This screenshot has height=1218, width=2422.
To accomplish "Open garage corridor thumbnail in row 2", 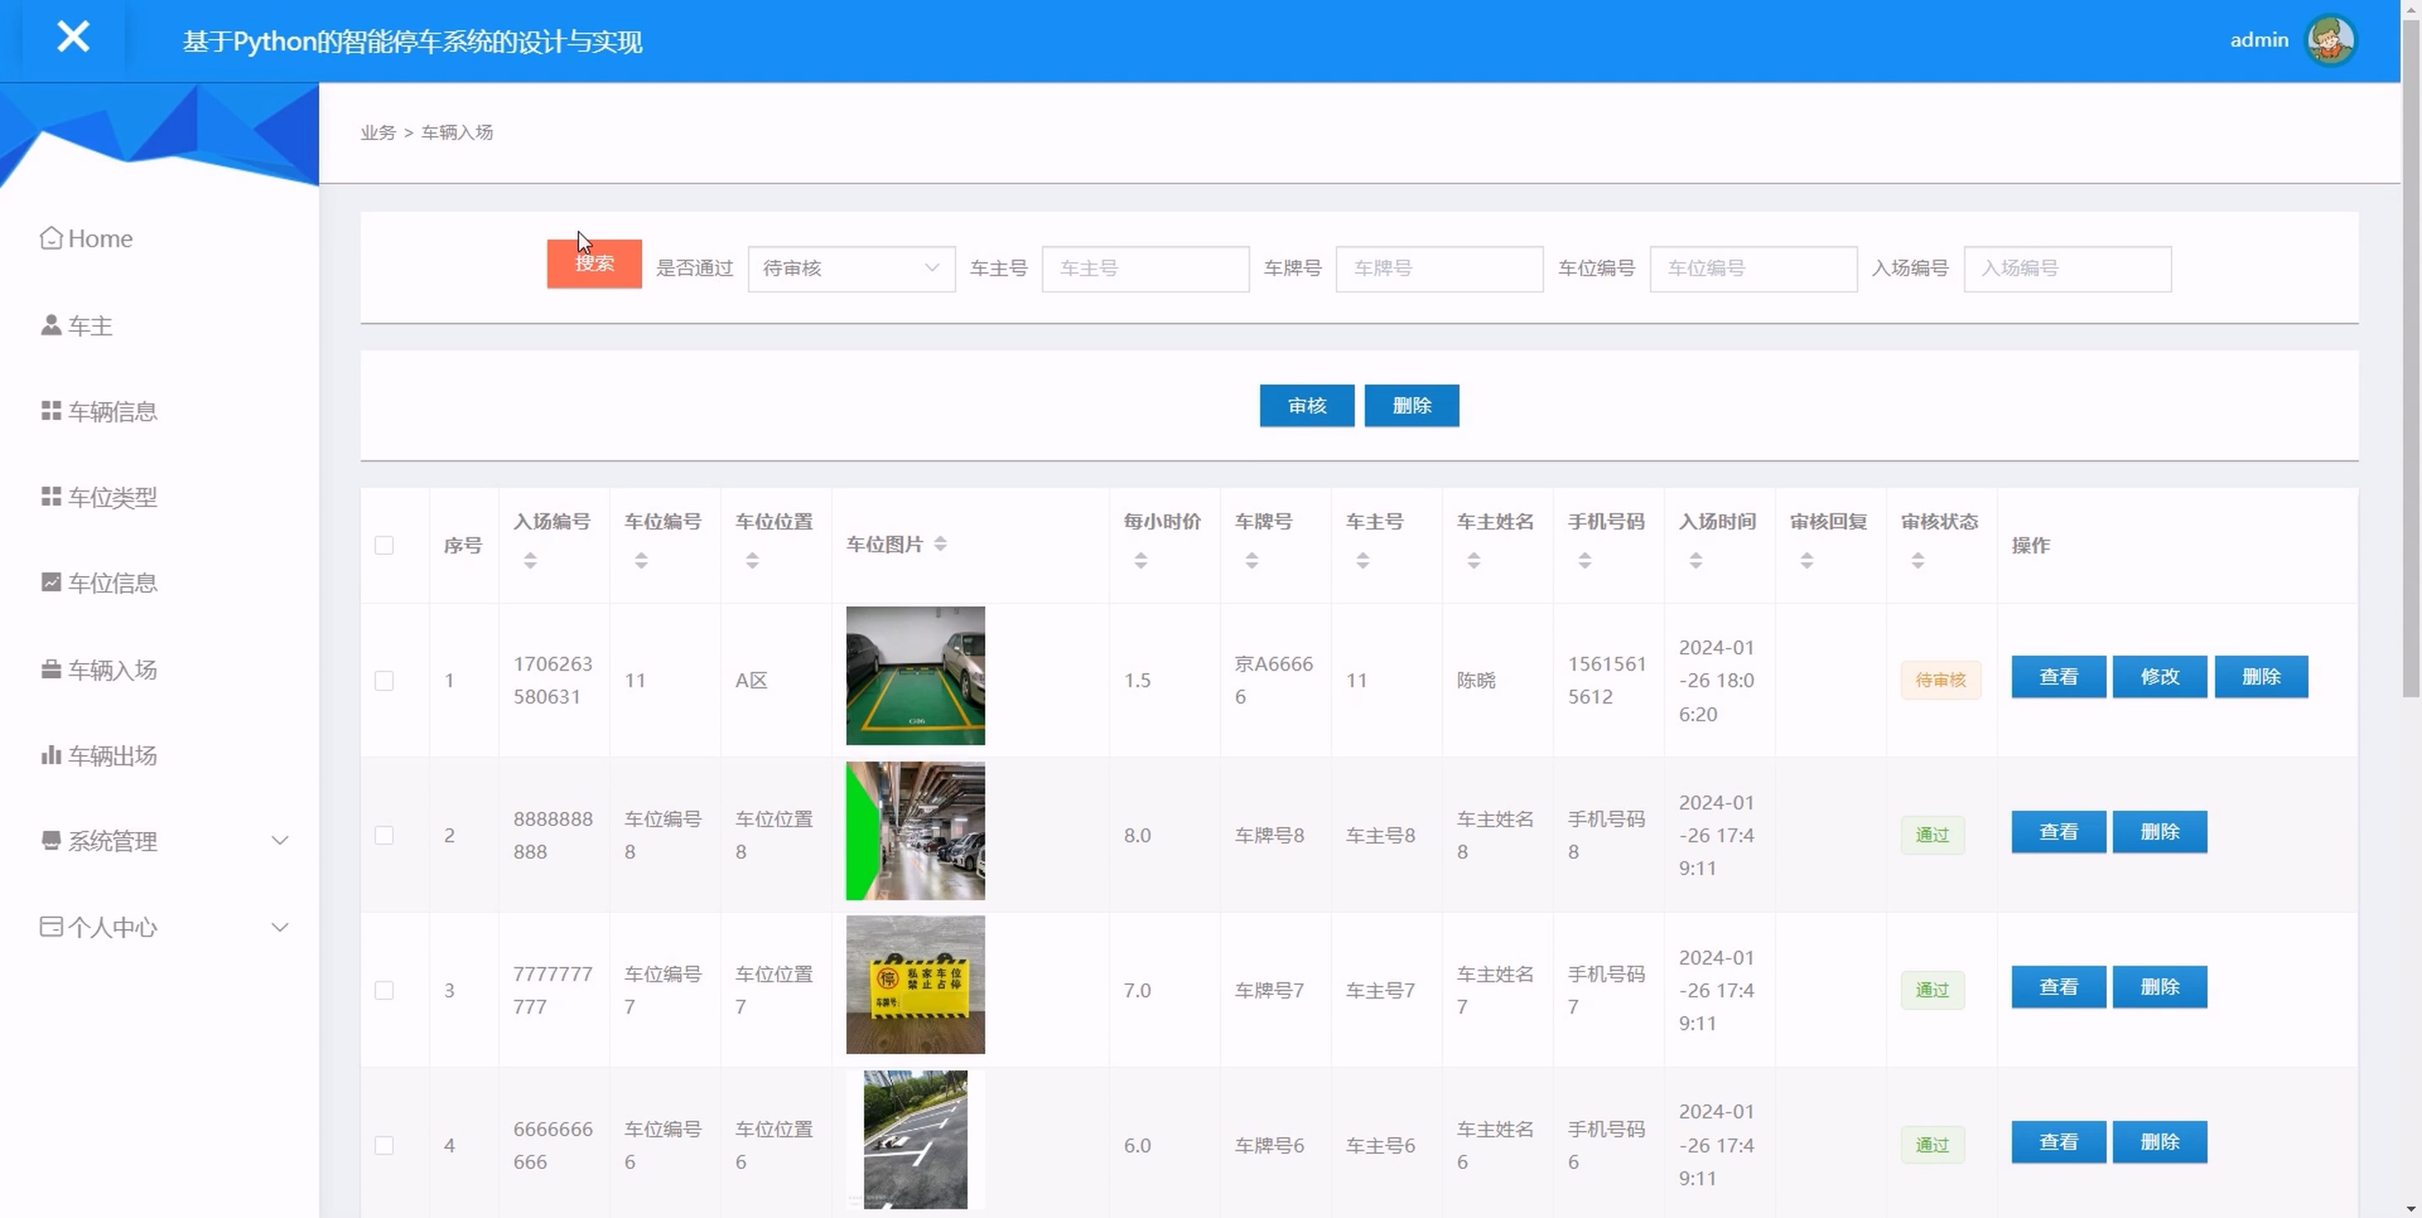I will click(915, 830).
